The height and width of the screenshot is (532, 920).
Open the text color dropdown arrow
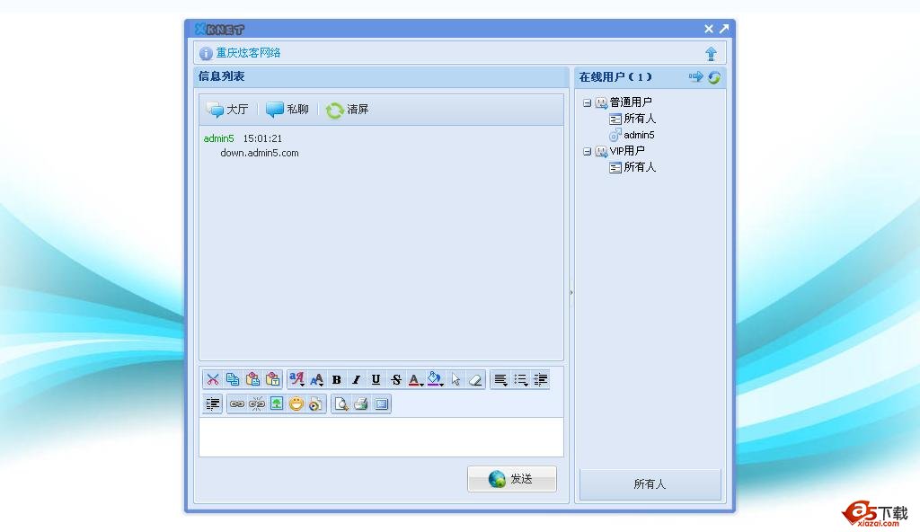[x=420, y=381]
